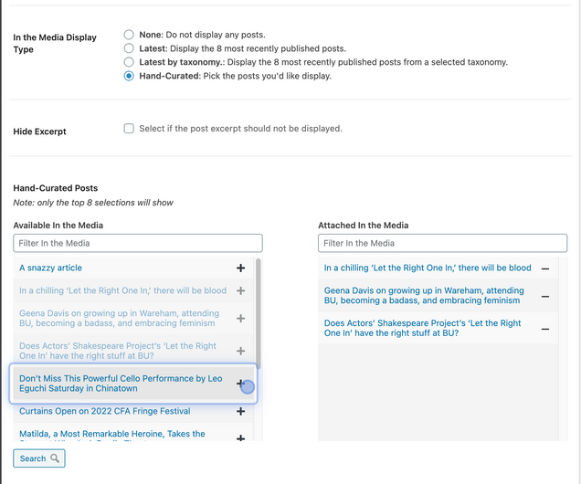Click the 'Hand-Curated Posts' heading
The image size is (581, 484).
(56, 188)
